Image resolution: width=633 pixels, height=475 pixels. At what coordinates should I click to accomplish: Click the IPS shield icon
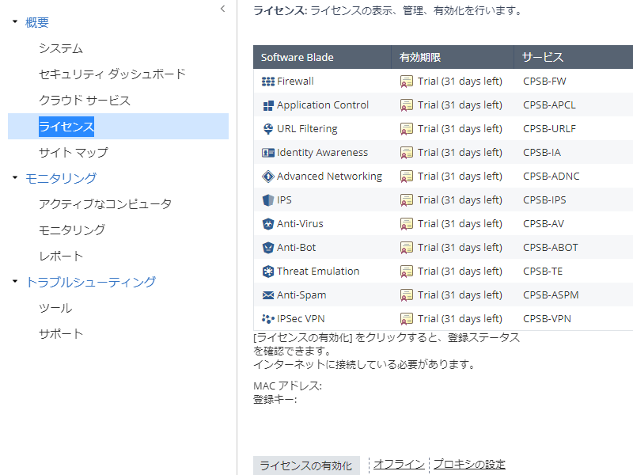click(x=267, y=200)
